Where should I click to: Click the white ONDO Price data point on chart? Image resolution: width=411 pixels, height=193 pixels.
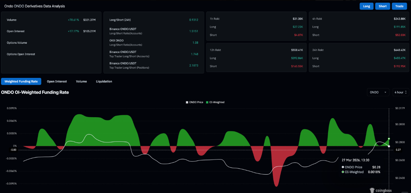(x=389, y=146)
